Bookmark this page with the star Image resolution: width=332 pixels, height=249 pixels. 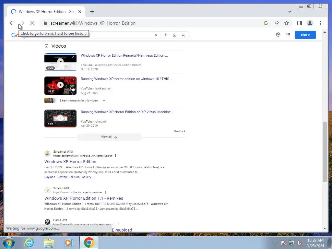(287, 23)
